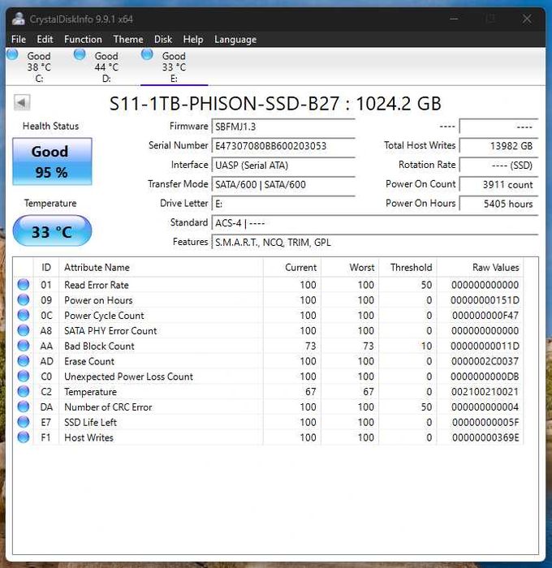The height and width of the screenshot is (568, 552).
Task: Click the Threshold column header
Action: coord(408,267)
